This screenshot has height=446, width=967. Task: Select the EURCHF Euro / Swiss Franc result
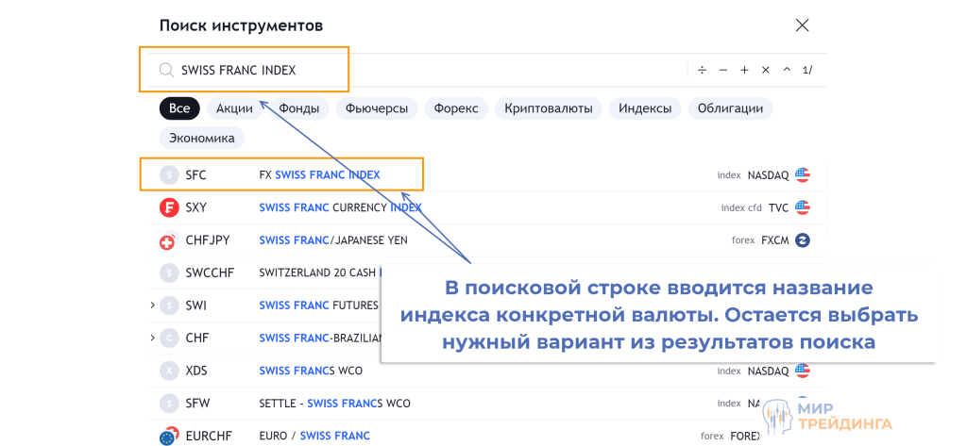click(x=314, y=436)
